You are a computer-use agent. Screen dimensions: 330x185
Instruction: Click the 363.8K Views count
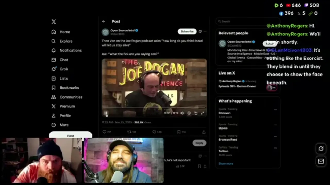[x=143, y=122]
